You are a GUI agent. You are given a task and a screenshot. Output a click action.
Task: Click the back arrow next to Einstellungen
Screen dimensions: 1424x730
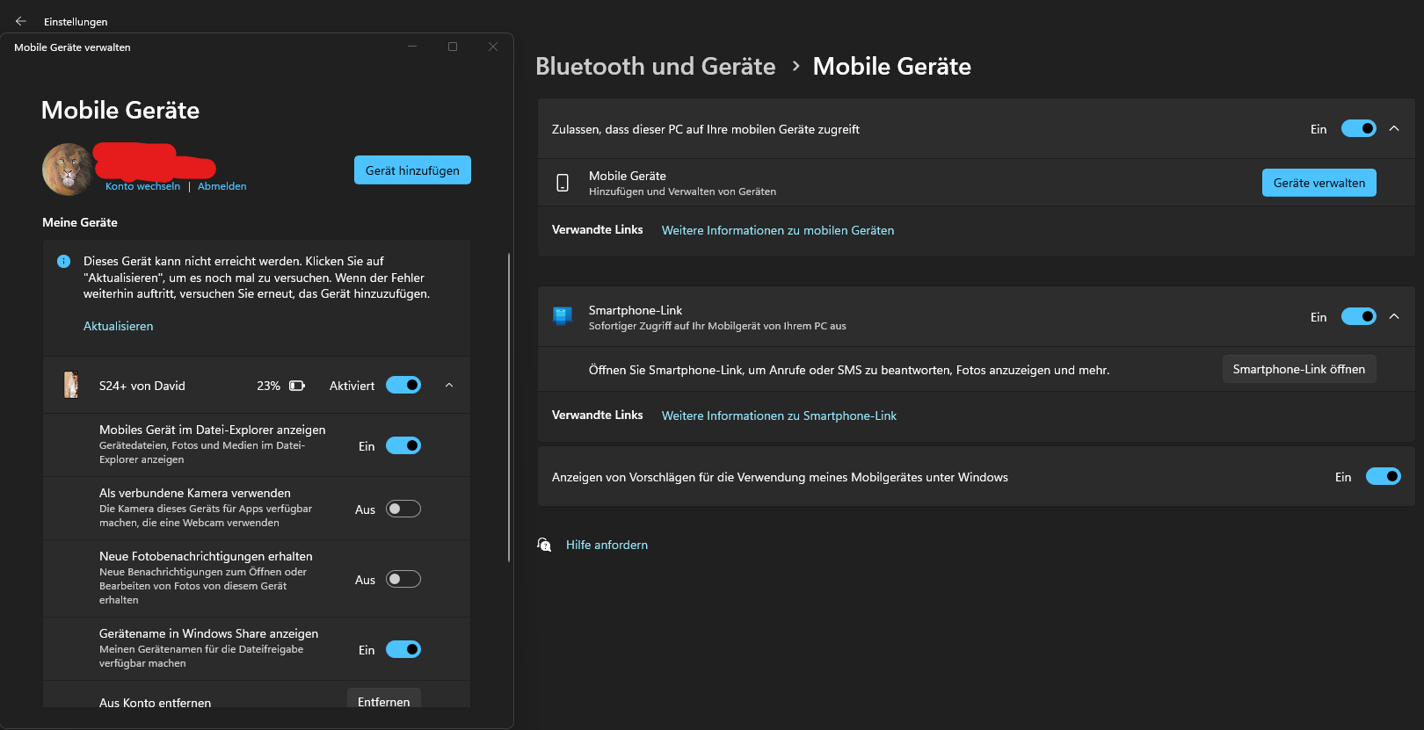21,21
